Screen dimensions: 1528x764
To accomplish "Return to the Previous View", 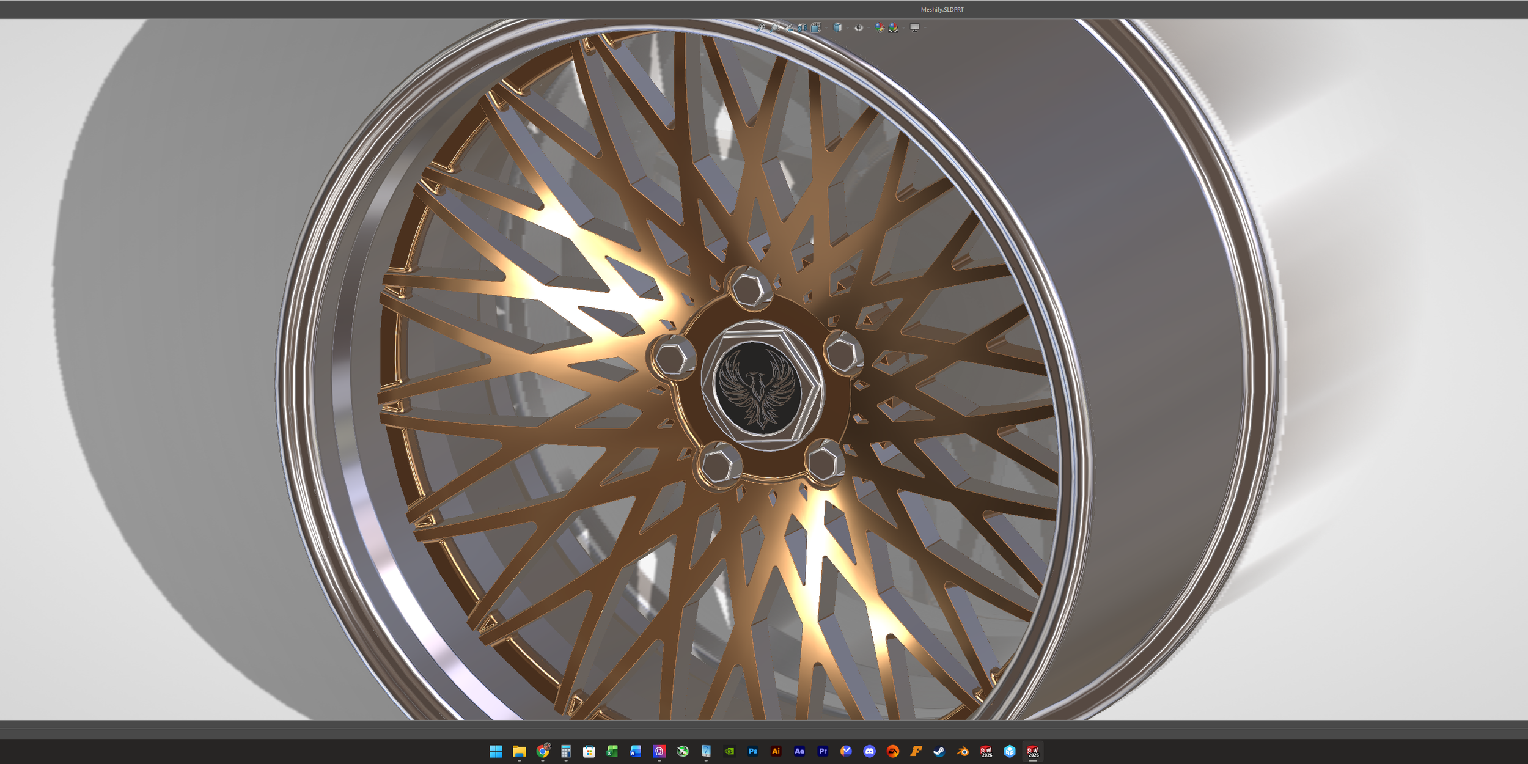I will pyautogui.click(x=788, y=28).
